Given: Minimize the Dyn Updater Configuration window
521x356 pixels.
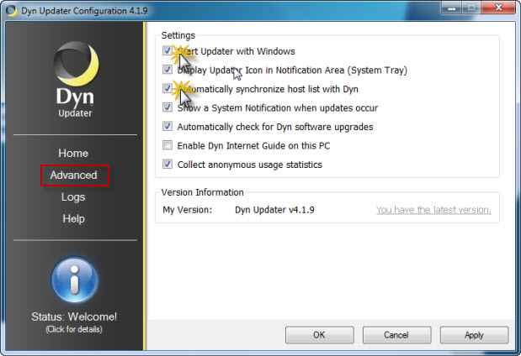Looking at the screenshot, I should tap(451, 8).
